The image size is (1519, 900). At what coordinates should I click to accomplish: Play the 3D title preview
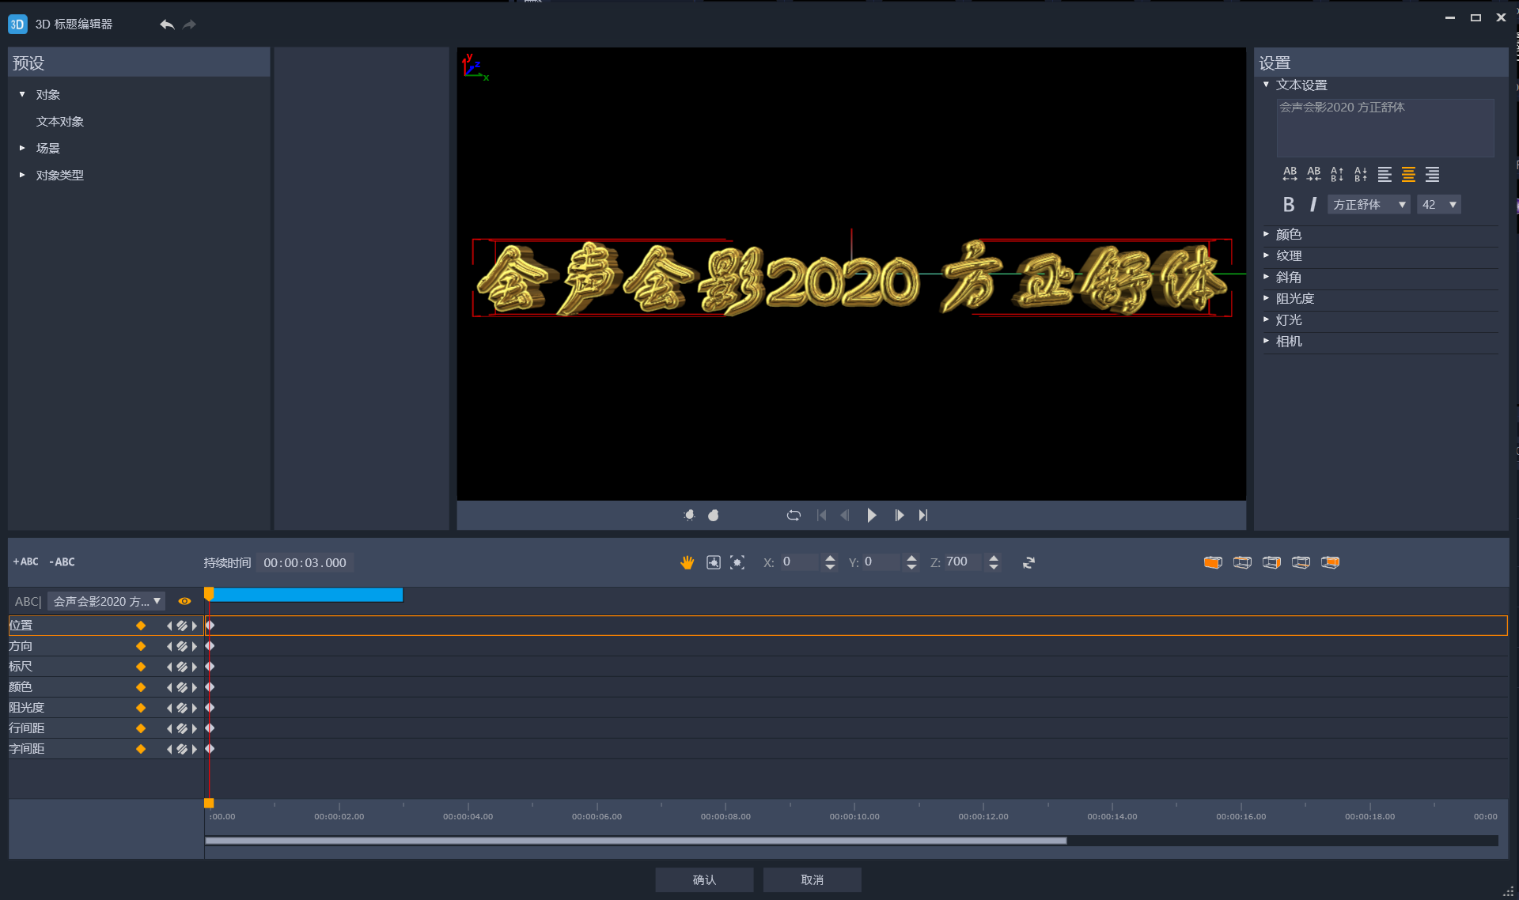tap(871, 515)
